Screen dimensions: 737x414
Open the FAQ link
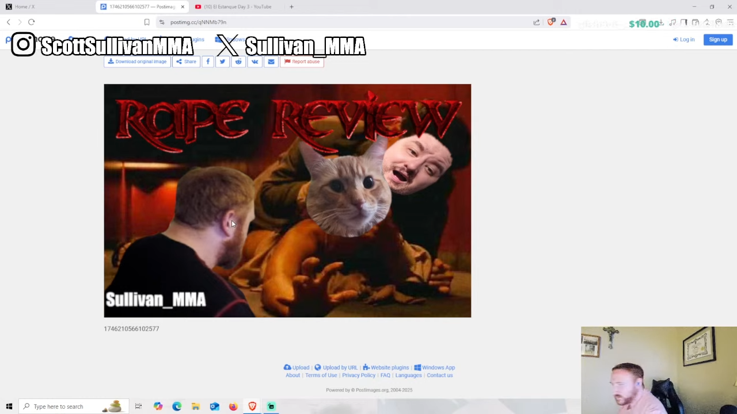click(385, 375)
